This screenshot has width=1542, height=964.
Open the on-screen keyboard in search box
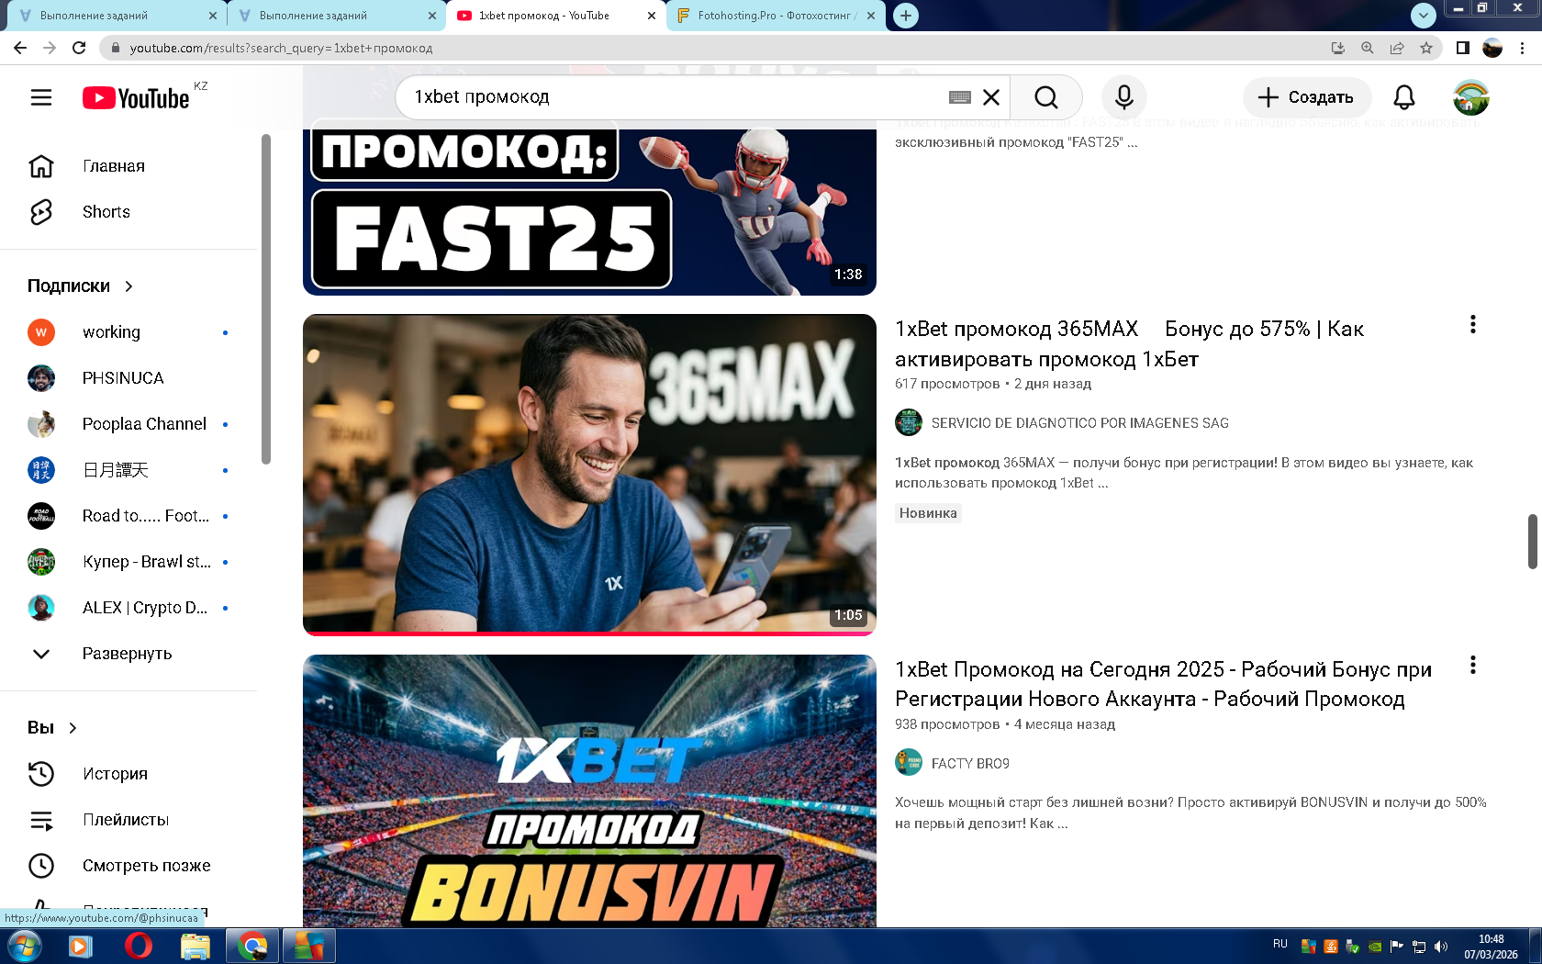[x=960, y=97]
